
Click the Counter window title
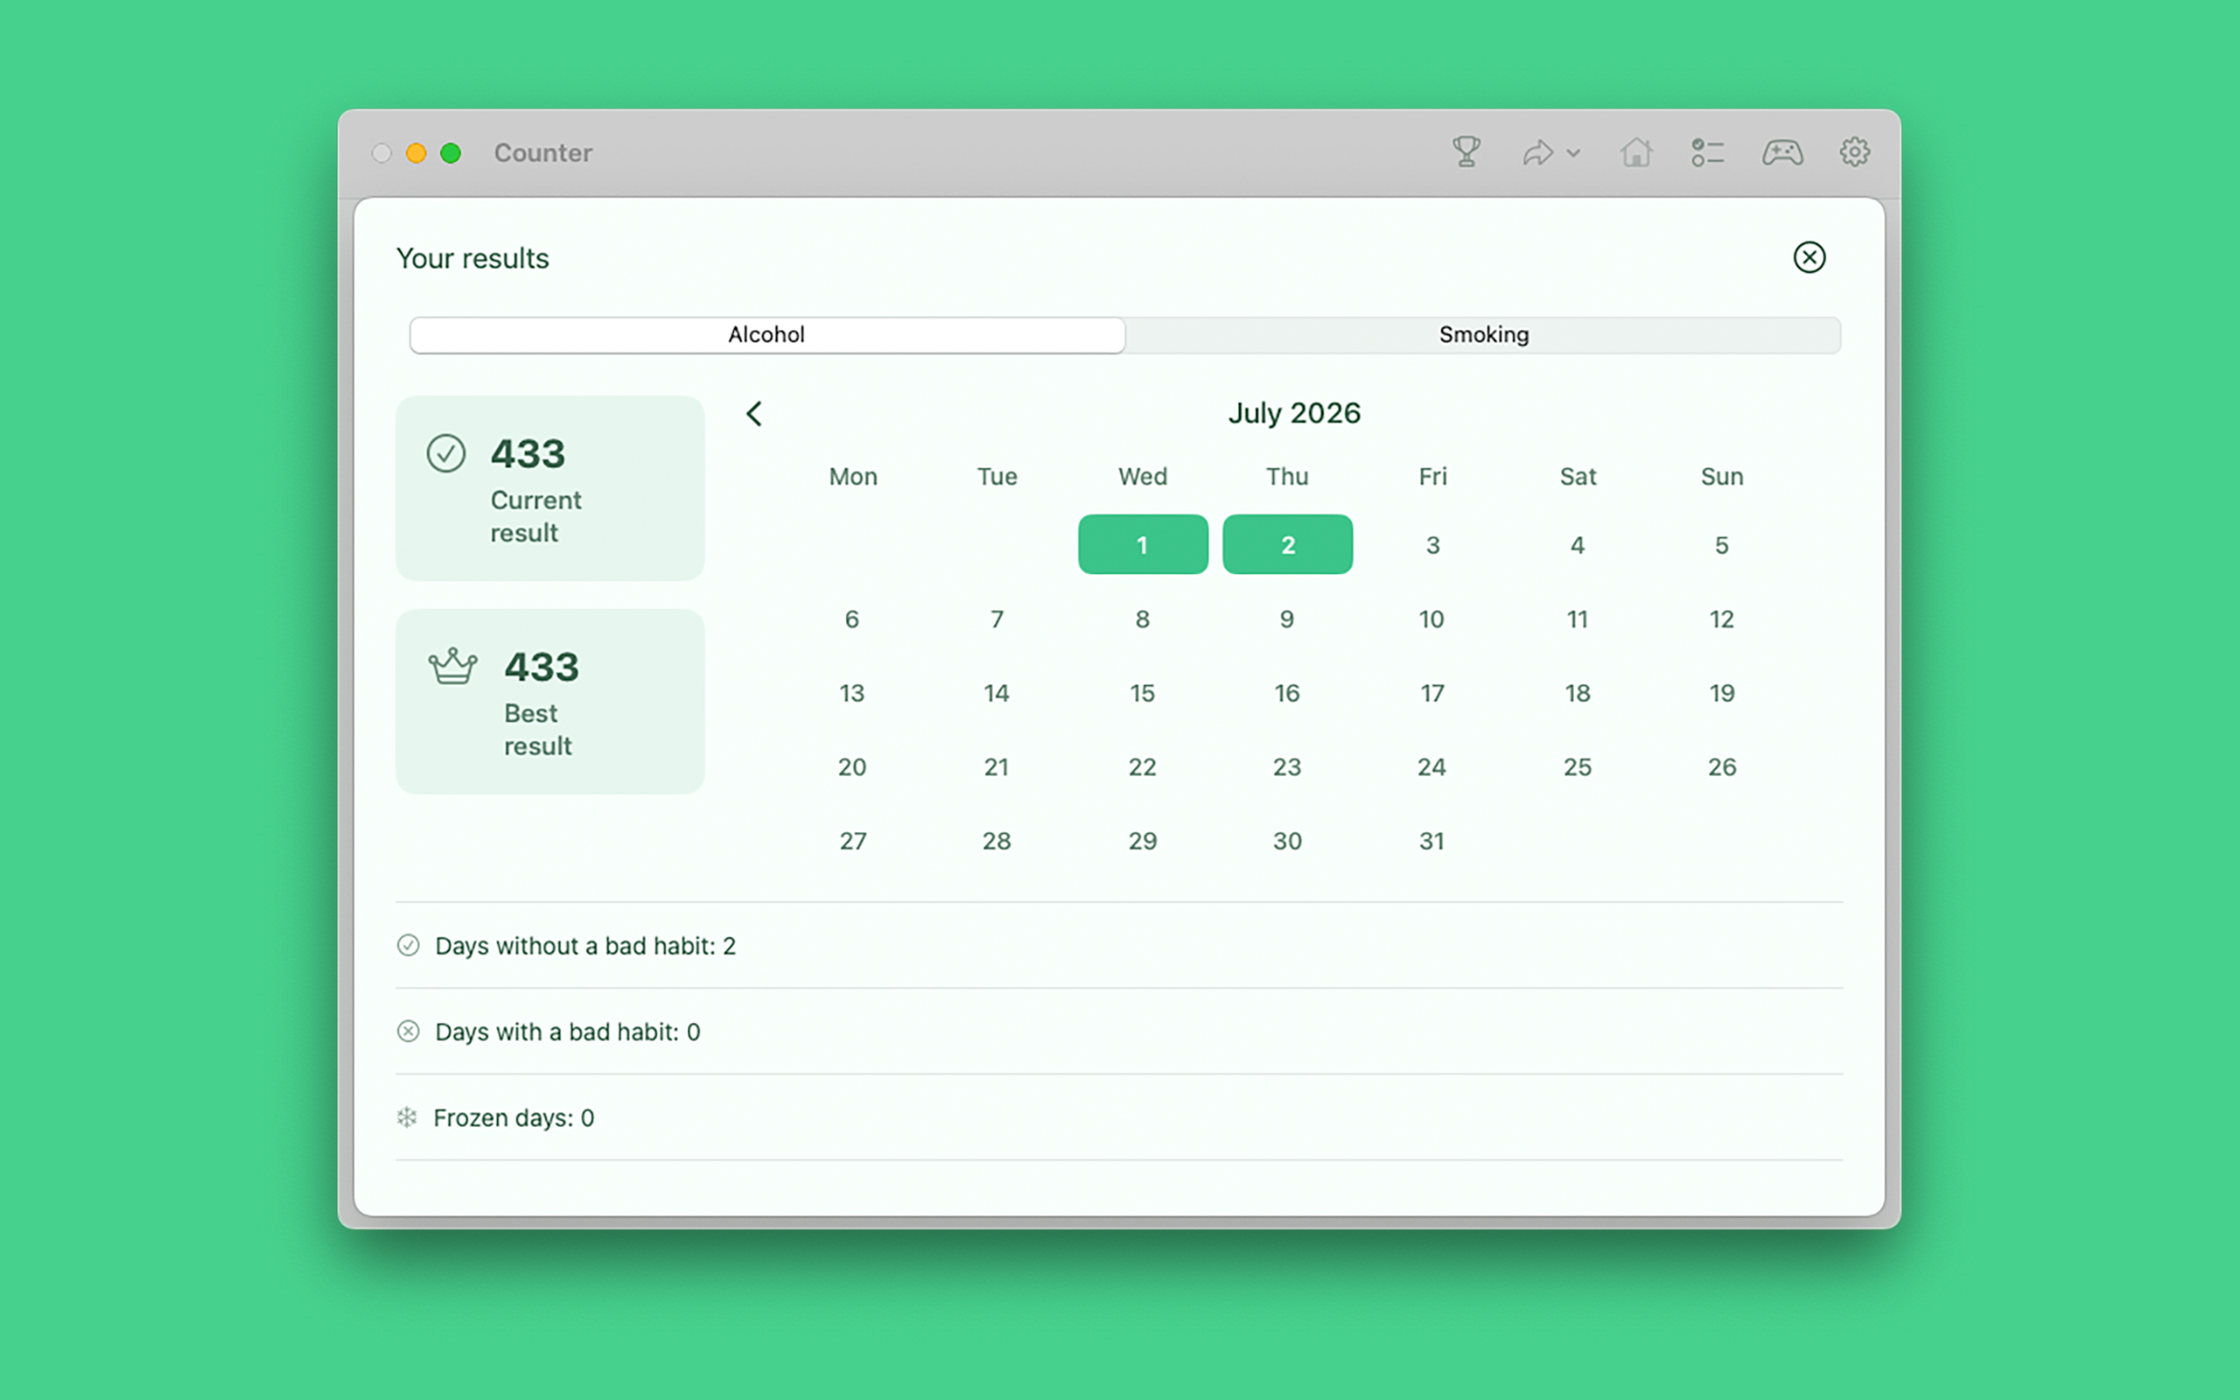click(x=543, y=153)
